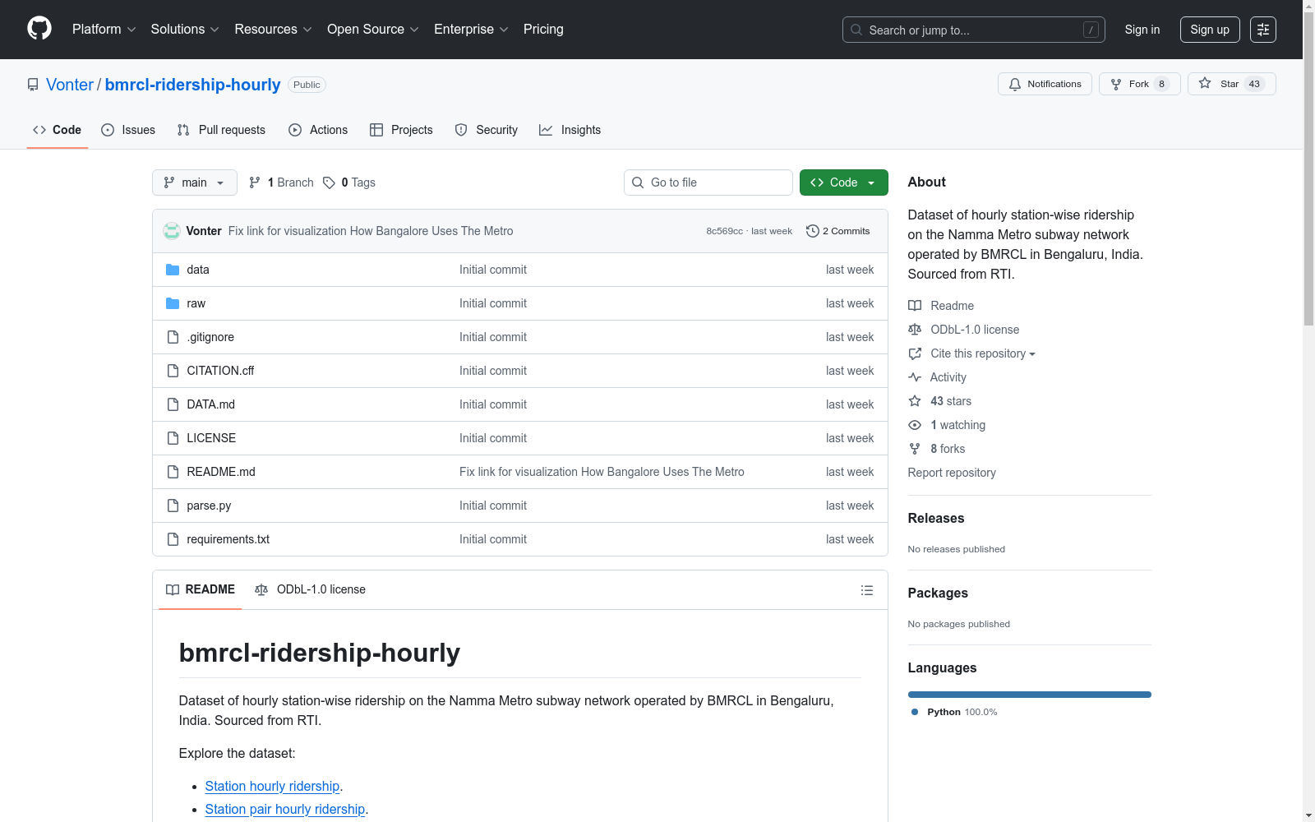The height and width of the screenshot is (822, 1315).
Task: Expand Cite this repository dropdown
Action: [x=983, y=353]
